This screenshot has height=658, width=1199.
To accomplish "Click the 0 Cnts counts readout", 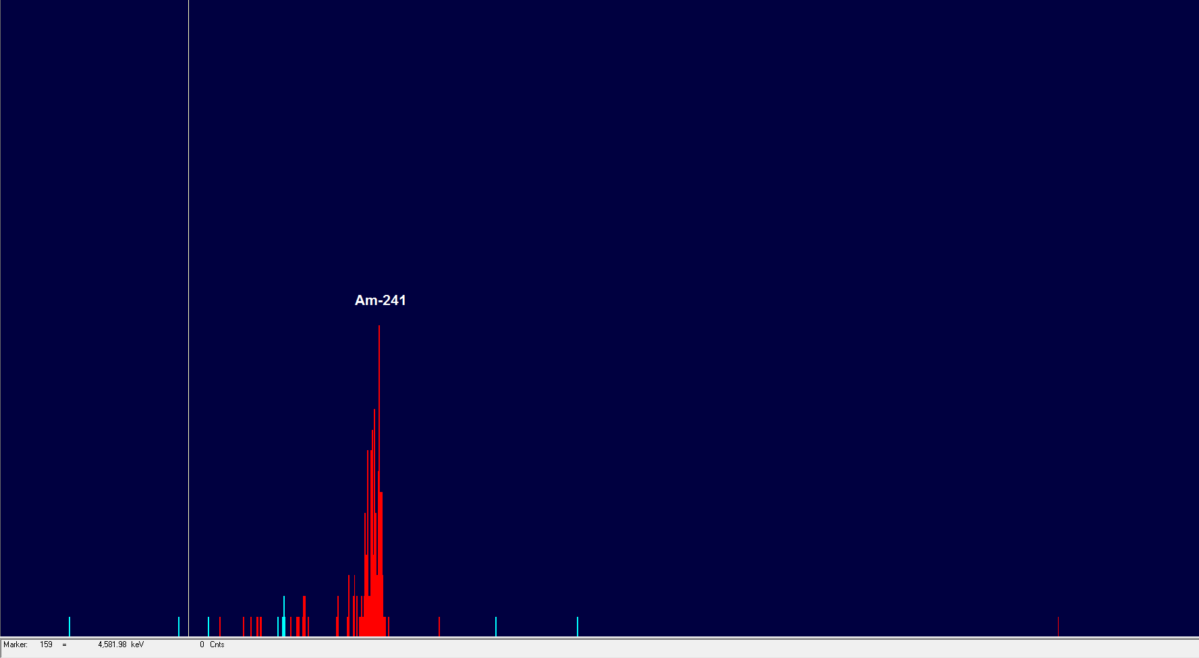I will pos(212,645).
